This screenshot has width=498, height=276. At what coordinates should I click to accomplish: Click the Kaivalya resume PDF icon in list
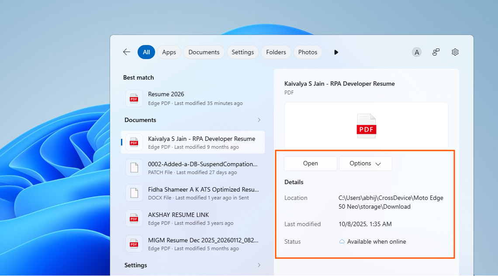[134, 143]
